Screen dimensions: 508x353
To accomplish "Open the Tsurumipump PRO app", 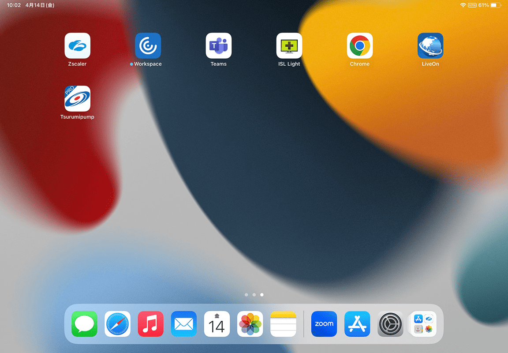I will pos(77,98).
